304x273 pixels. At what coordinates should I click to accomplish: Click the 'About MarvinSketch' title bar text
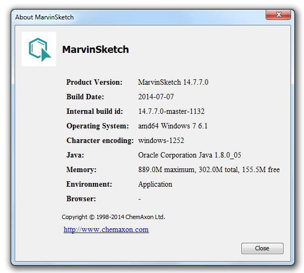pos(44,17)
